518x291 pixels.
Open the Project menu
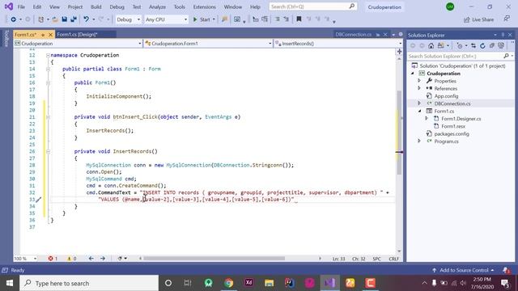point(75,7)
